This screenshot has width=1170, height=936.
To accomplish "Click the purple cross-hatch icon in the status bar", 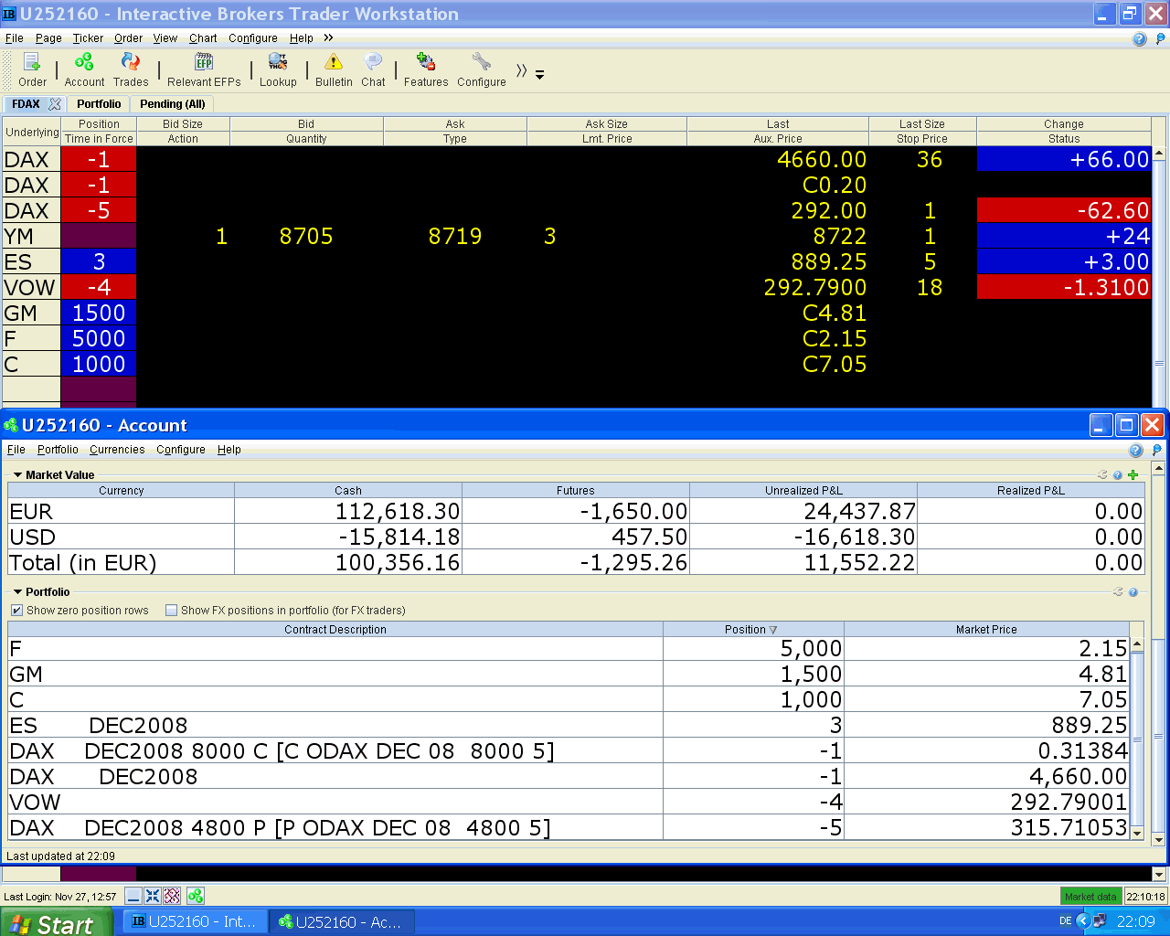I will coord(172,896).
